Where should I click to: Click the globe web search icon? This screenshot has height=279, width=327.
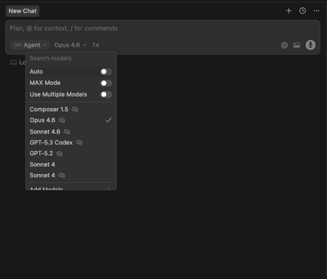click(284, 45)
